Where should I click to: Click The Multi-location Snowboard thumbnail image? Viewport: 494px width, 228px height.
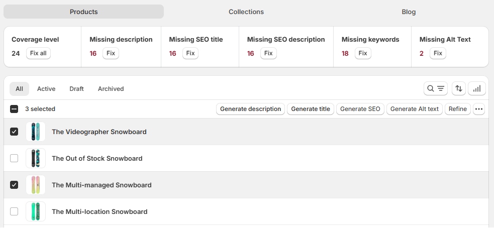point(36,211)
